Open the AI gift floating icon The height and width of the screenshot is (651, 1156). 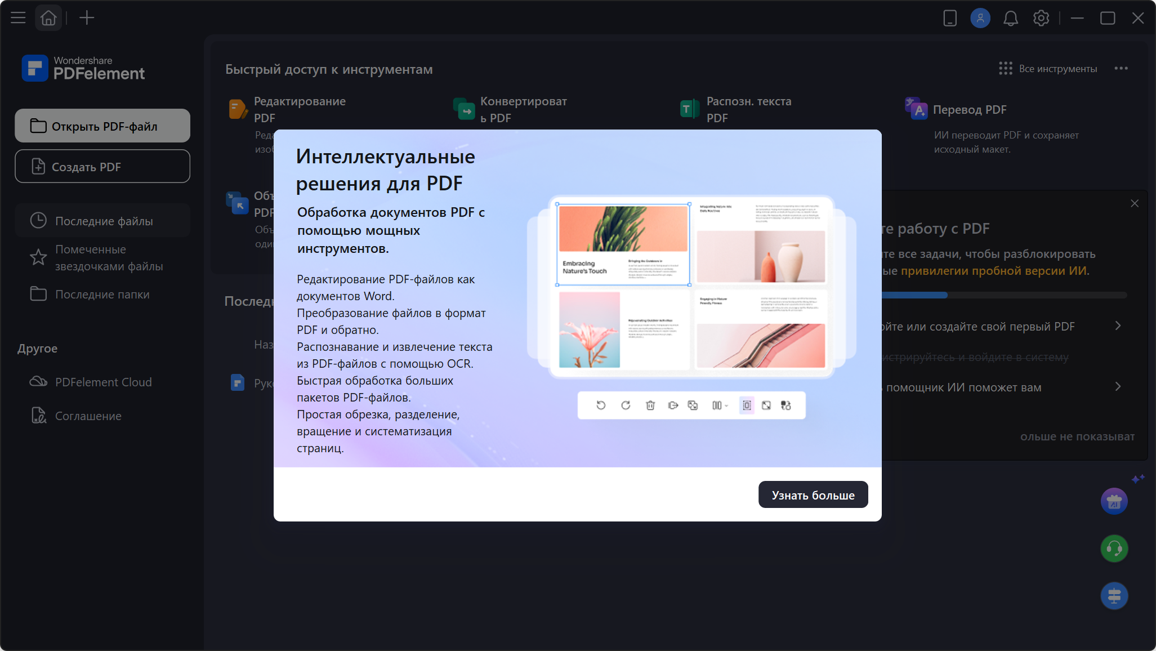[x=1114, y=501]
